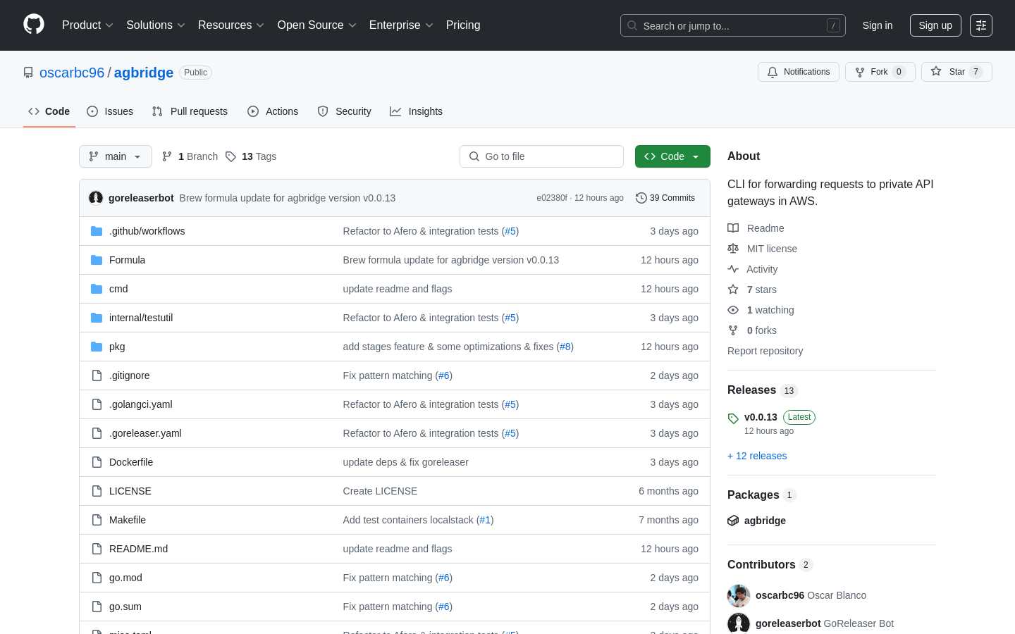
Task: Open the README.md file
Action: [138, 549]
